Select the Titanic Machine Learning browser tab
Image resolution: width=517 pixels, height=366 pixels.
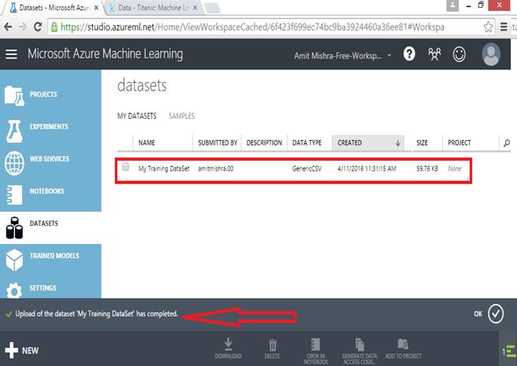click(x=154, y=8)
